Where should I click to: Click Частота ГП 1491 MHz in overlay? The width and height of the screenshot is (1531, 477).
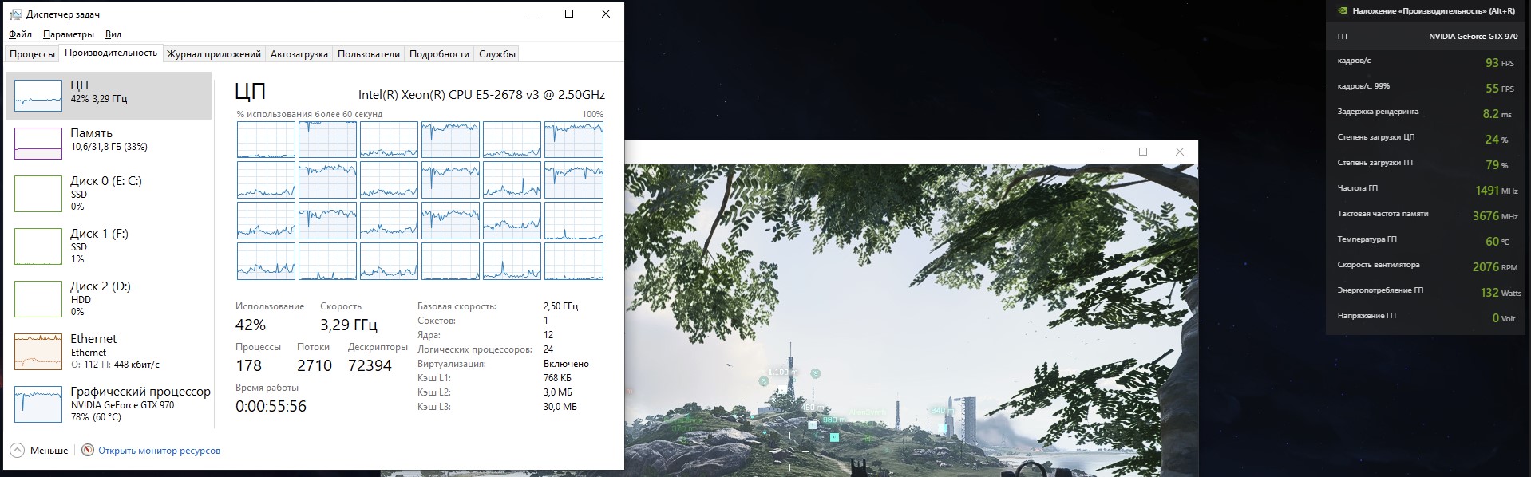point(1426,190)
